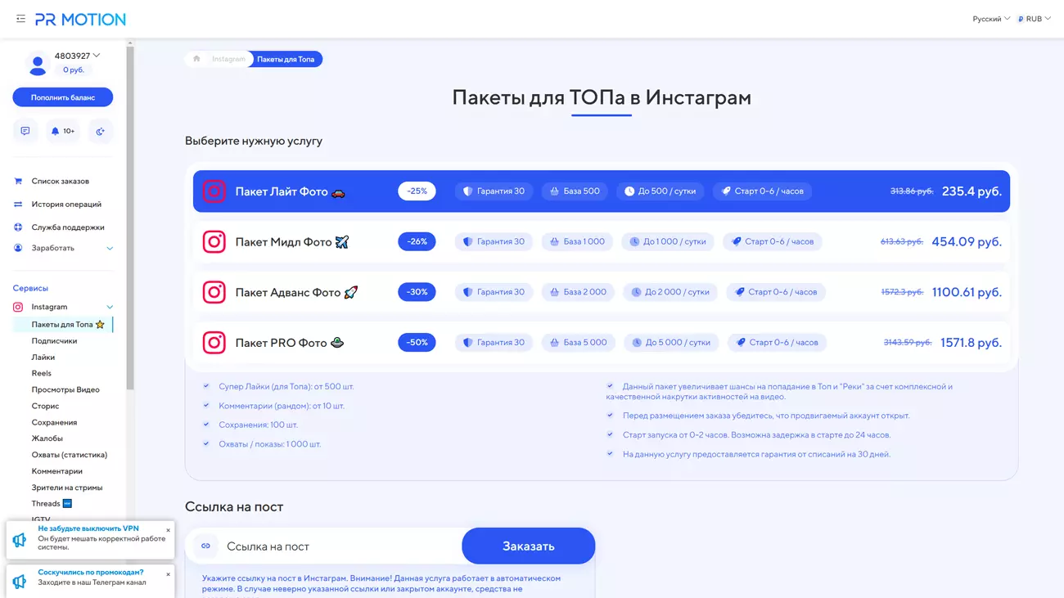Click the Служба поддержки lifebuoy icon
The height and width of the screenshot is (598, 1064).
[x=18, y=227]
